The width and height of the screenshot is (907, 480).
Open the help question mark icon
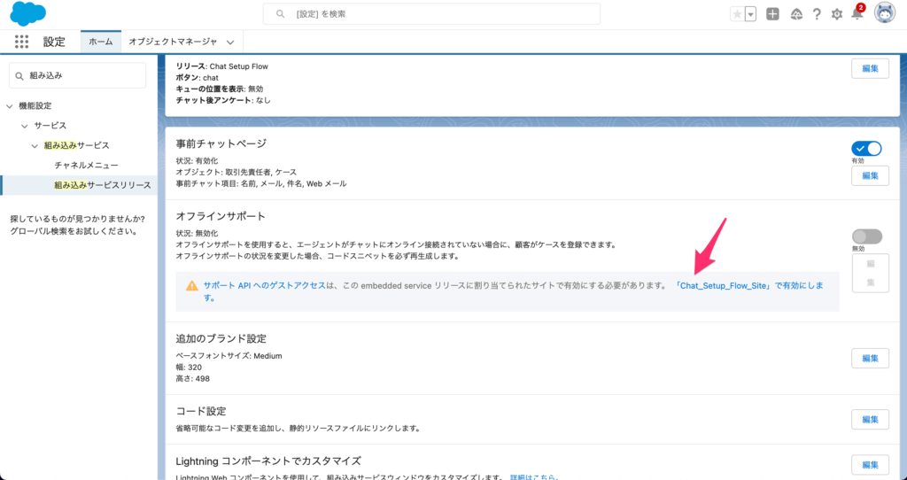coord(817,14)
